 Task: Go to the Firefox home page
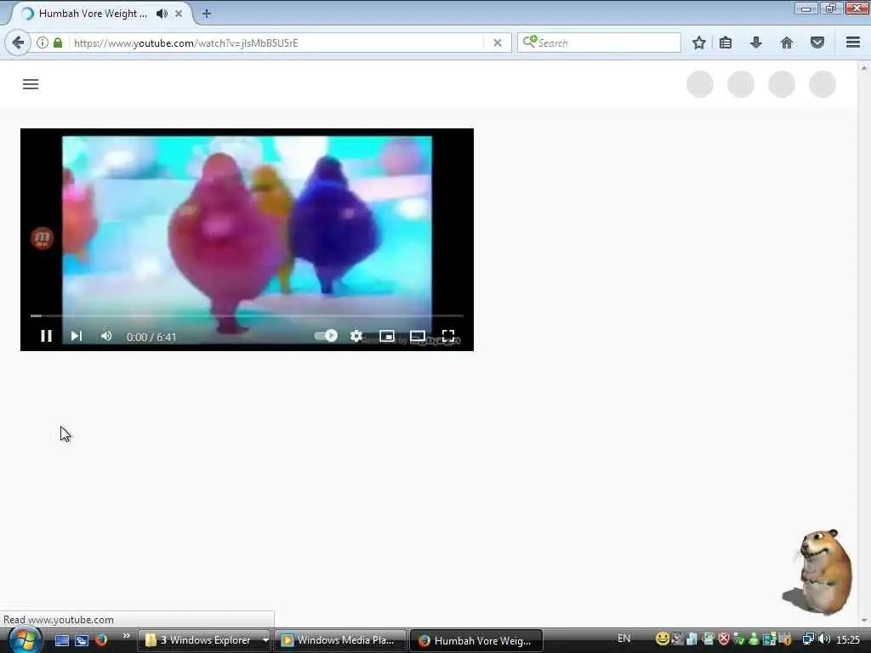point(787,43)
